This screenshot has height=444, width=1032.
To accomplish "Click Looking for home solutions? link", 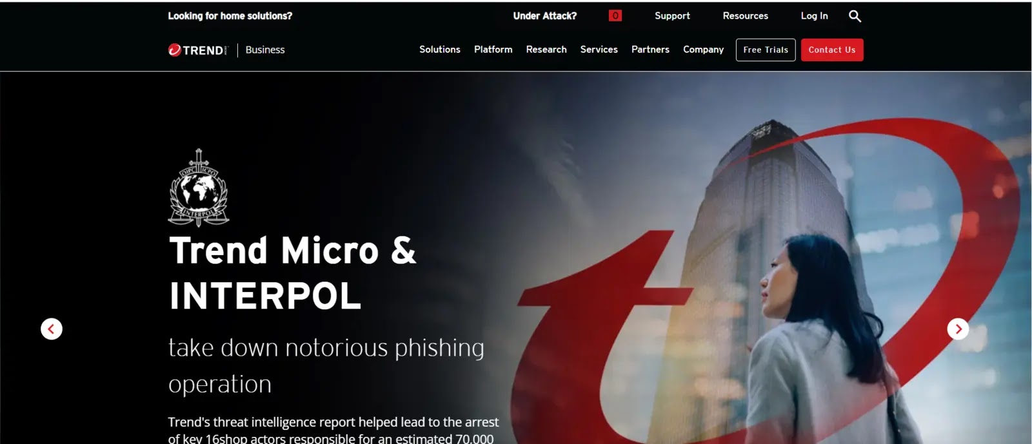I will coord(230,15).
